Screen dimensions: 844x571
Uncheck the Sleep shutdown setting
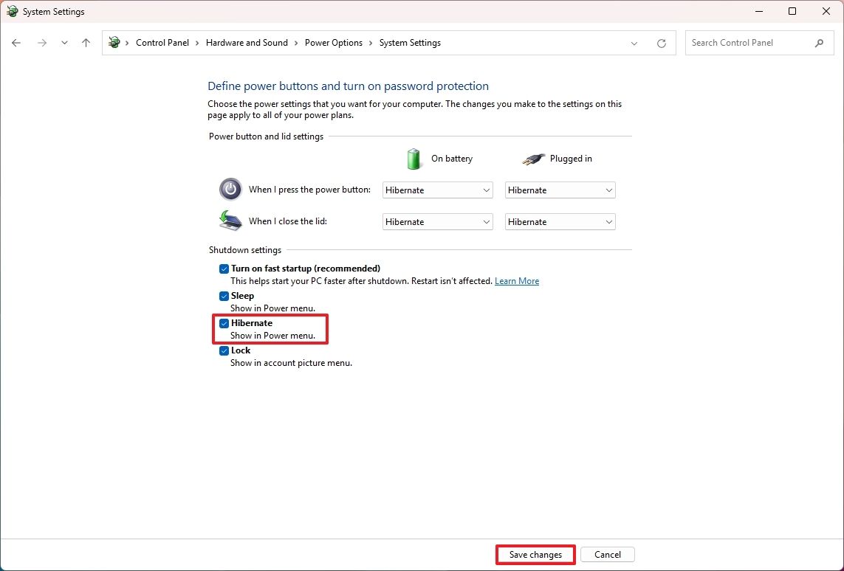coord(224,296)
